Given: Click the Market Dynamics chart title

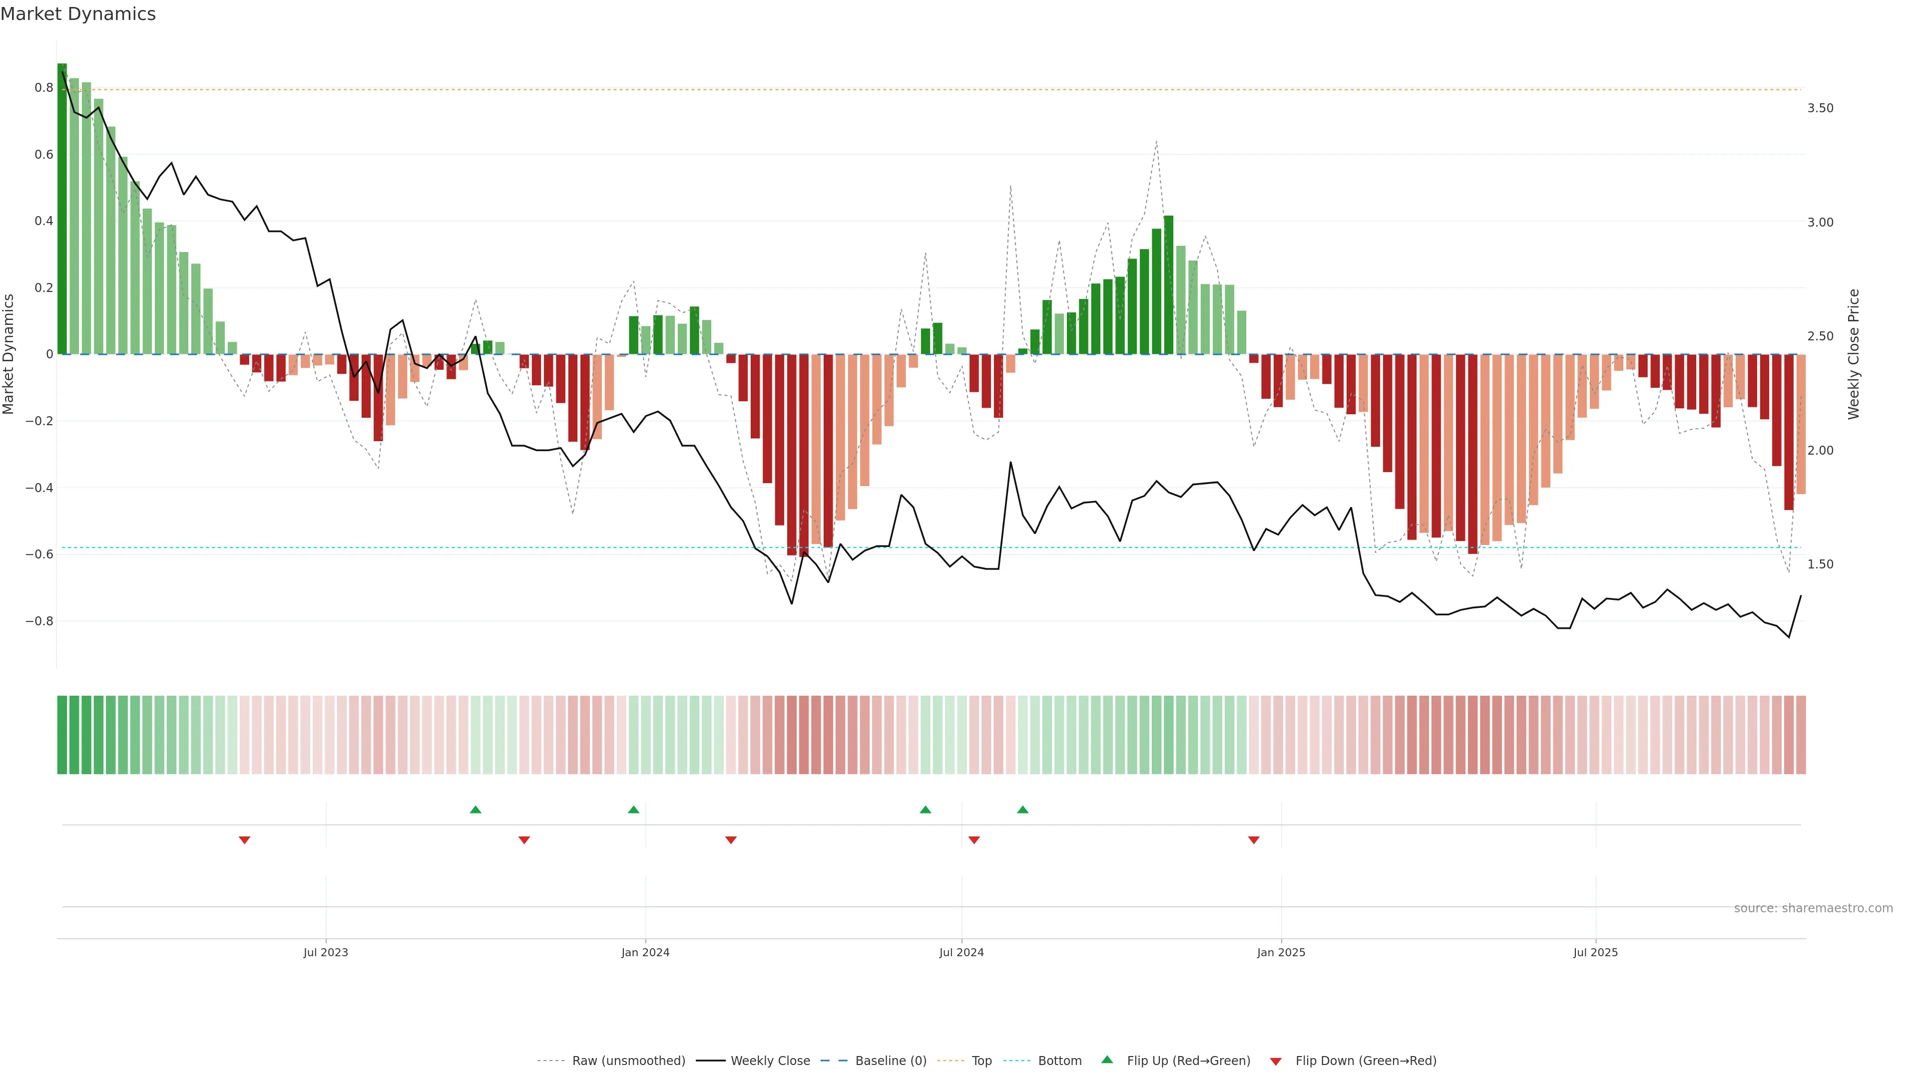Looking at the screenshot, I should click(78, 14).
